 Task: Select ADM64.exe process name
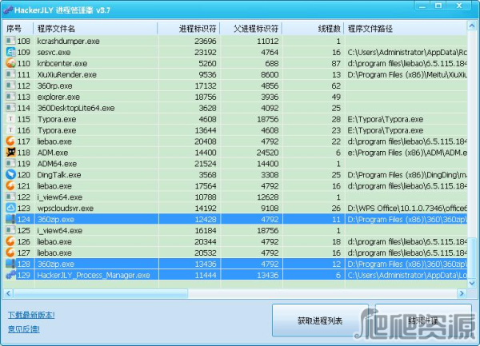point(57,164)
